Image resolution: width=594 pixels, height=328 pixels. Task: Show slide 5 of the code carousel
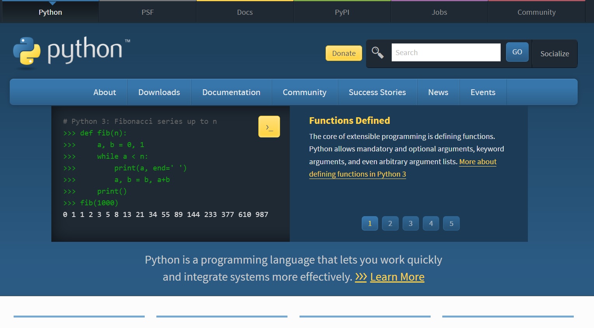pyautogui.click(x=451, y=223)
